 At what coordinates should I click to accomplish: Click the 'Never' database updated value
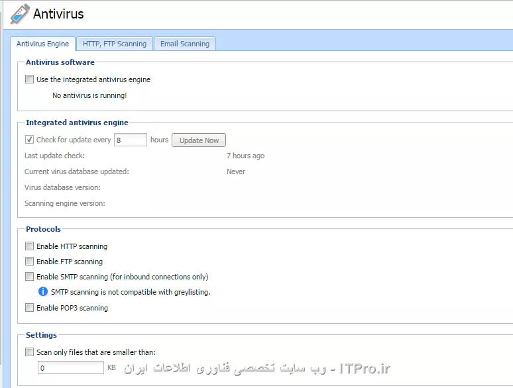click(x=236, y=171)
